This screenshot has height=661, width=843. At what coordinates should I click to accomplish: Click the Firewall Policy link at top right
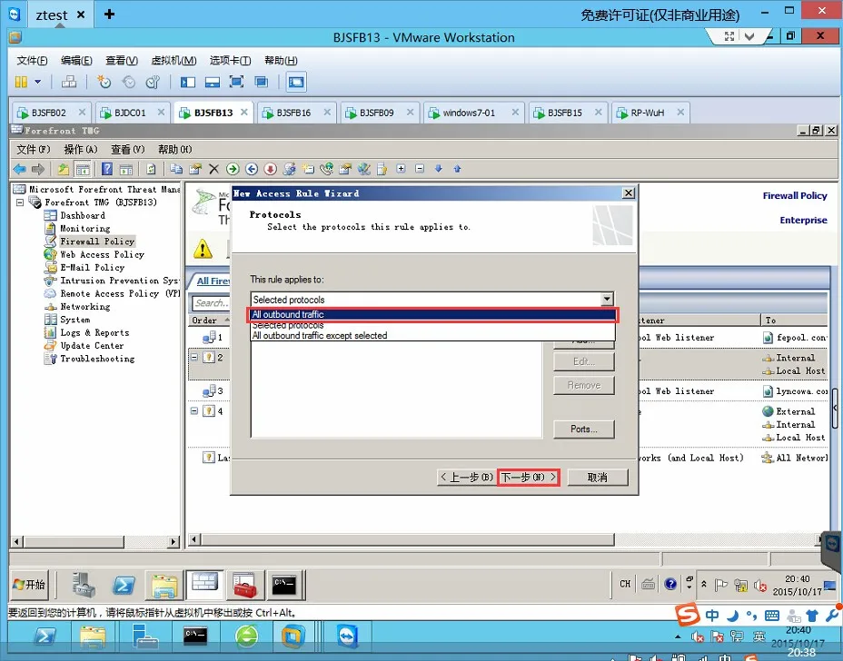[795, 195]
